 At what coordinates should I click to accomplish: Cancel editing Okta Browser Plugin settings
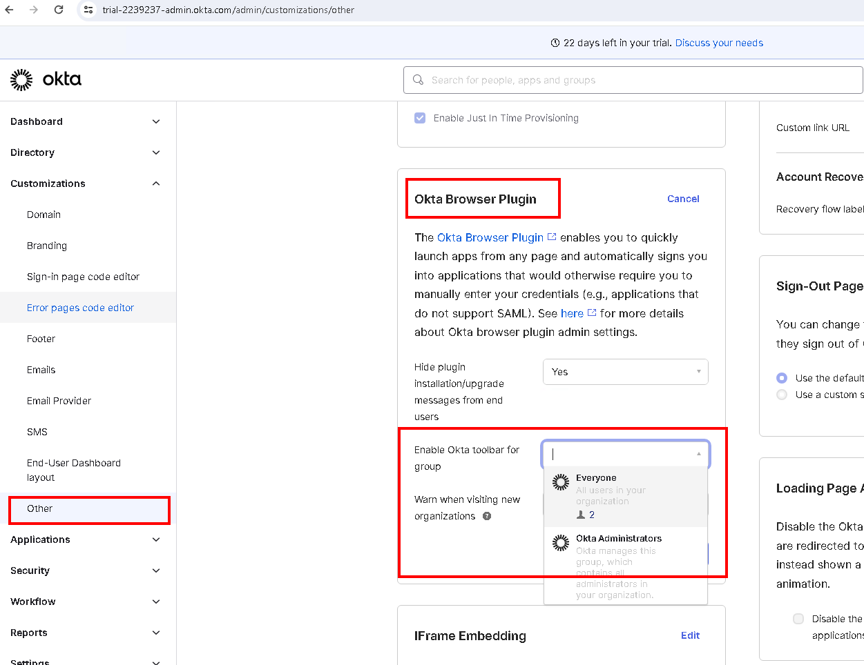[683, 199]
